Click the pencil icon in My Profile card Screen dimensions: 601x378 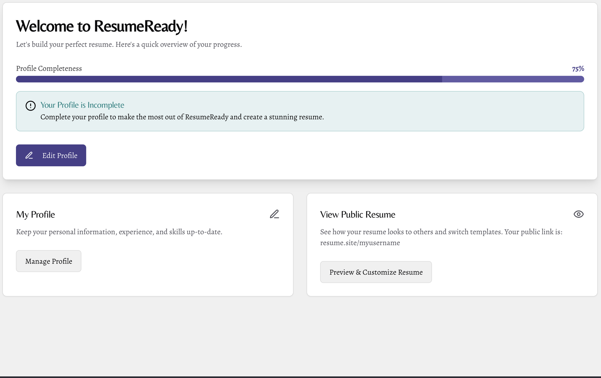pyautogui.click(x=275, y=214)
